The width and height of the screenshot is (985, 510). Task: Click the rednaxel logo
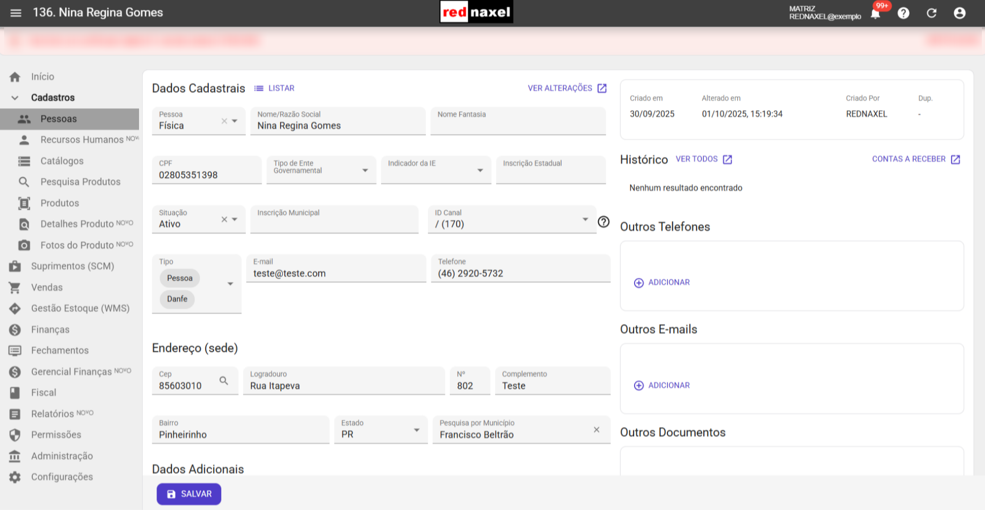pyautogui.click(x=477, y=12)
